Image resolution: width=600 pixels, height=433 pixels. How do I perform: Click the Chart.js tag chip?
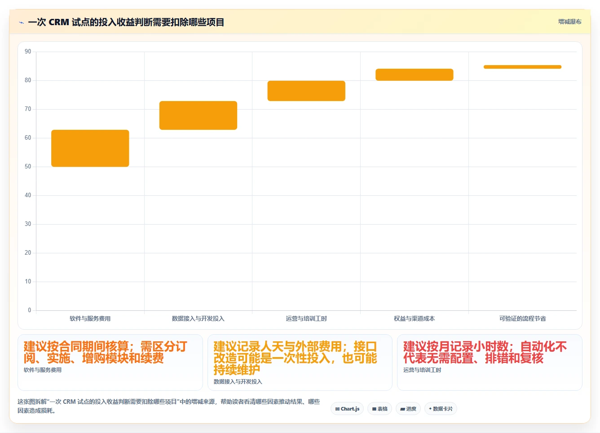pyautogui.click(x=347, y=409)
